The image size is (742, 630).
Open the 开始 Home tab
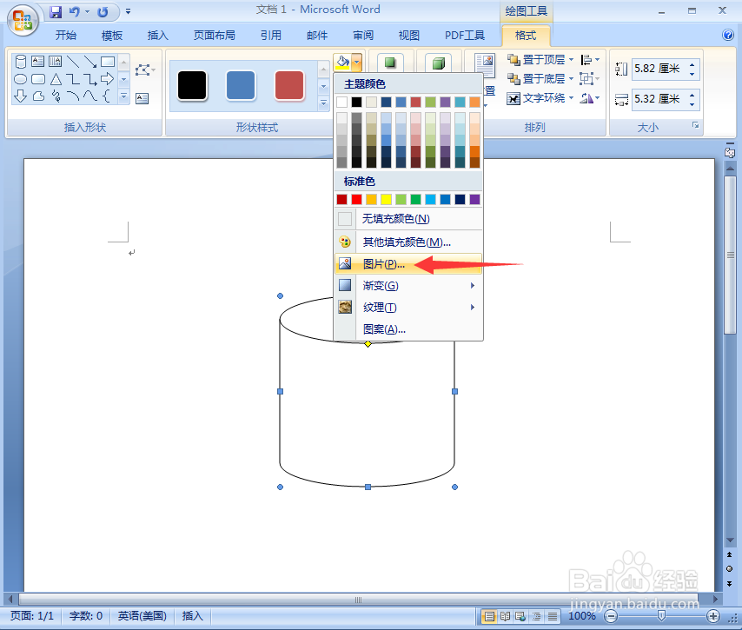tap(66, 35)
